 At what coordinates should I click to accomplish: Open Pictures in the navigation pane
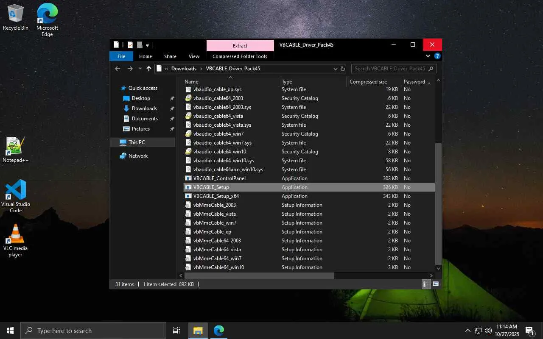[x=141, y=129]
